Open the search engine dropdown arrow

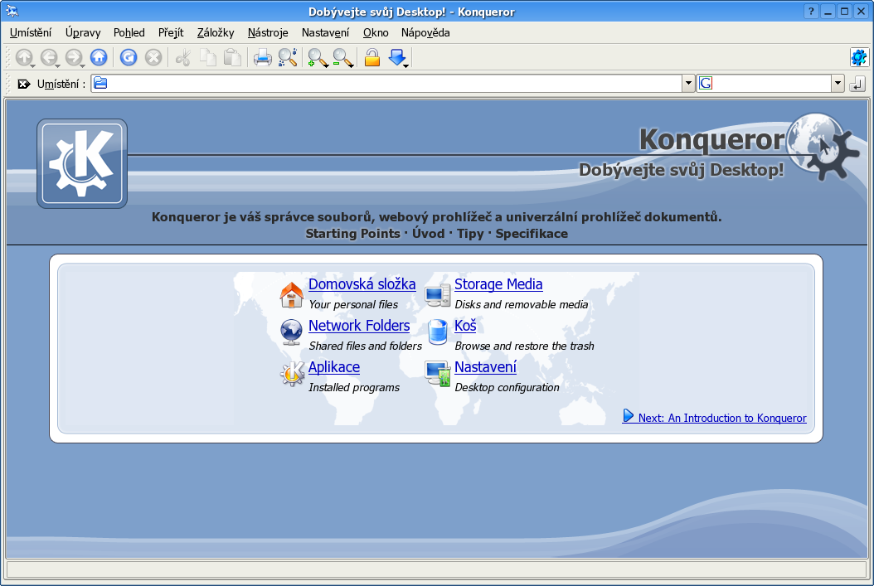pos(838,84)
